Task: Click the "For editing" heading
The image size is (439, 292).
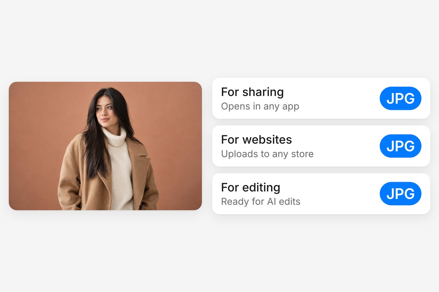Action: [251, 188]
